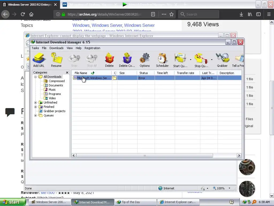
Task: Open the Windows Server topic link
Action: (107, 25)
